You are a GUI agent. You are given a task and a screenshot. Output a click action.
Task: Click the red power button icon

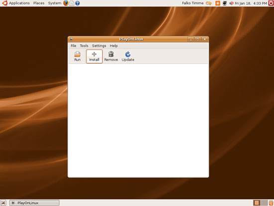[271, 3]
